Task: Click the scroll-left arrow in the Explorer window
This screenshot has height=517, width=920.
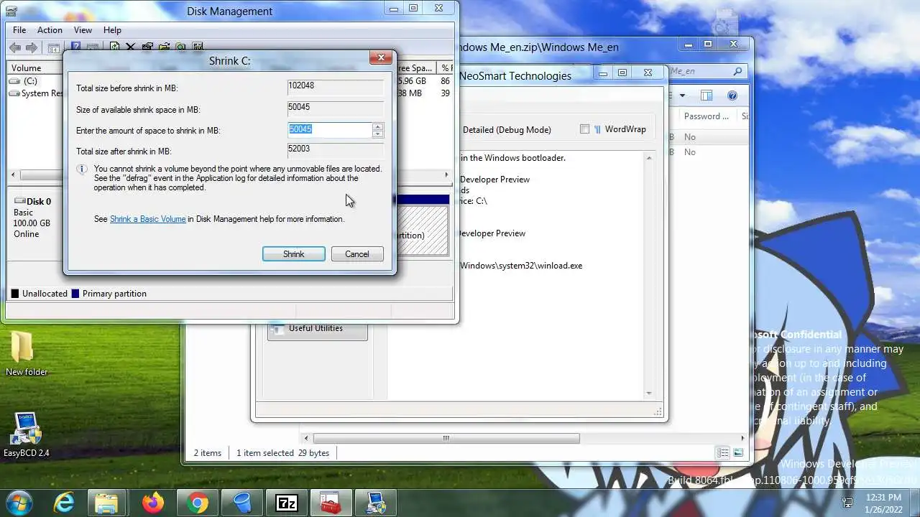Action: click(307, 438)
